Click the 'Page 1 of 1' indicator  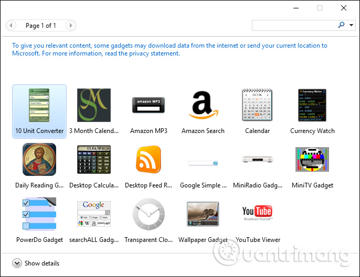41,26
